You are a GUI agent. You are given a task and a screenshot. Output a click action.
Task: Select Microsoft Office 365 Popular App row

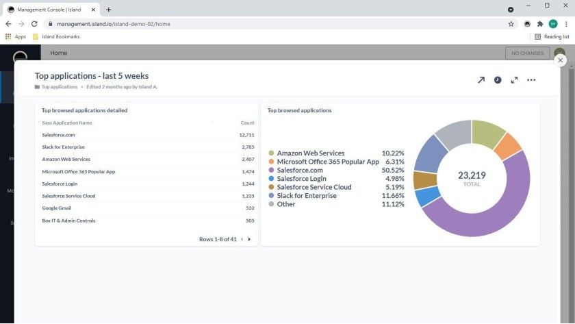[148, 172]
